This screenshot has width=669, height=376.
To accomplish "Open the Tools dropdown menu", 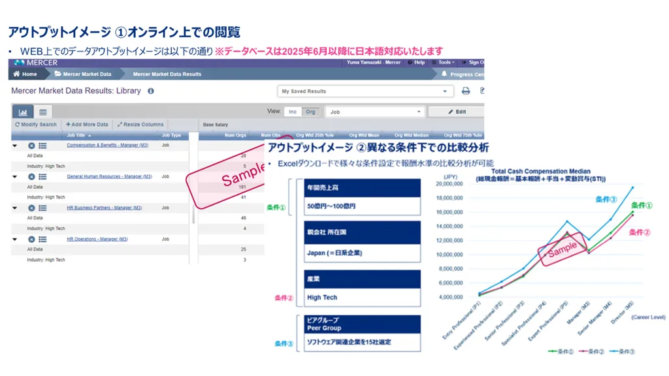I will pyautogui.click(x=444, y=62).
